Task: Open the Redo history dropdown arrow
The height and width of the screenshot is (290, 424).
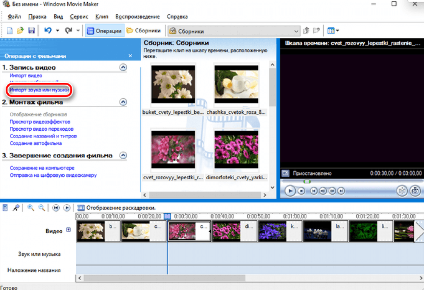Action: (78, 31)
